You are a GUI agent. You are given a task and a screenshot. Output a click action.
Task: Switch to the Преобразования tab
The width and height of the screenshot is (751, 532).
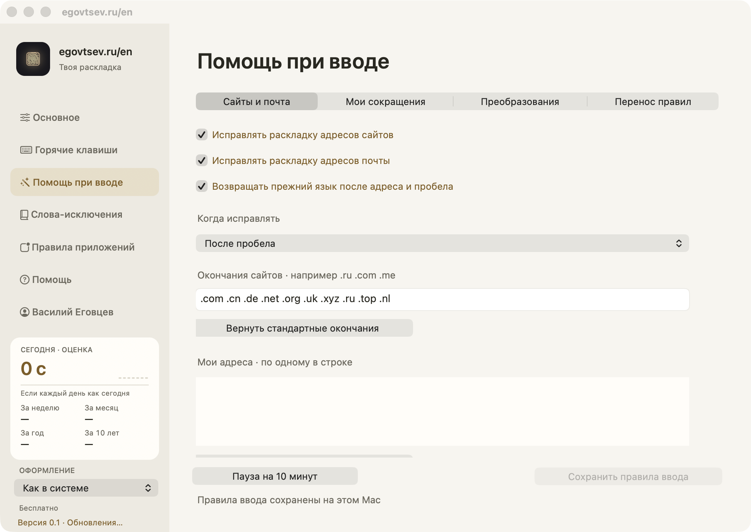[520, 101]
